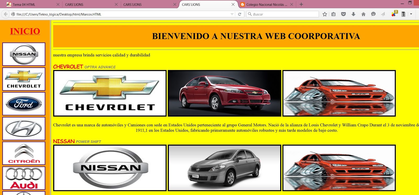Open a new tab with plus button
Screen dimensions: 419x195
click(x=301, y=4)
